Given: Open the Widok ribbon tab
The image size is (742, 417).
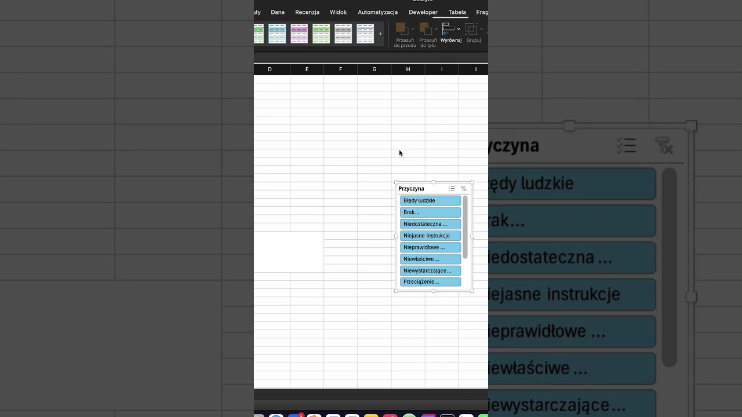Looking at the screenshot, I should coord(339,12).
